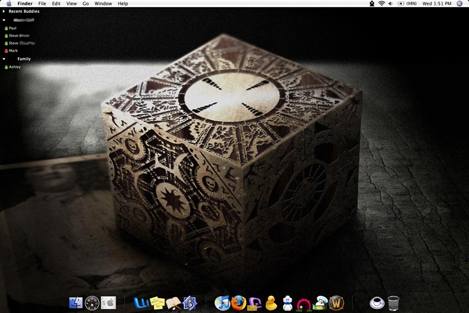Launch BBEdit from the Dock

pyautogui.click(x=189, y=303)
